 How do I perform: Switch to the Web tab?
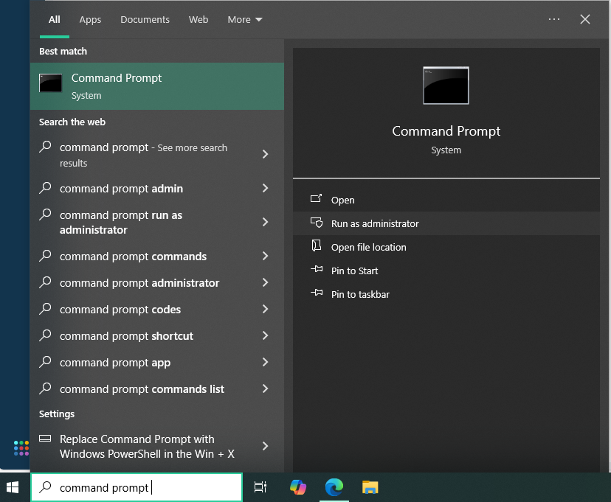(199, 19)
